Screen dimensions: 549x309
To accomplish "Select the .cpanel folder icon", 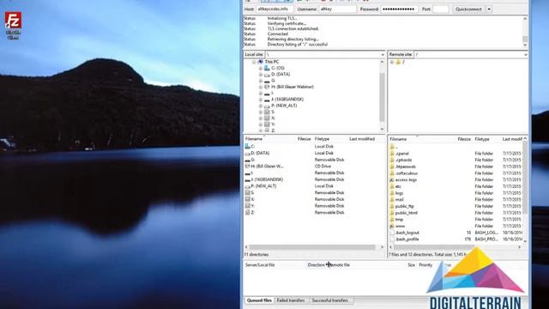I will point(392,154).
